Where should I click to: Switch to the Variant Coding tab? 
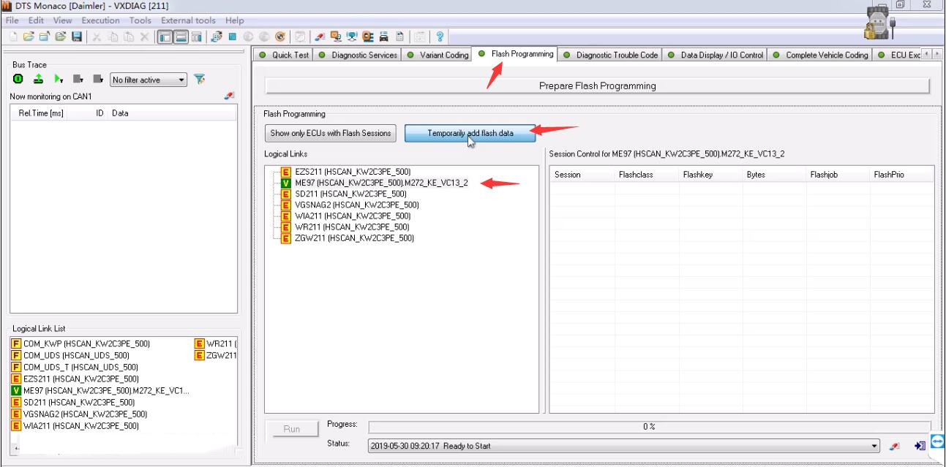click(437, 55)
